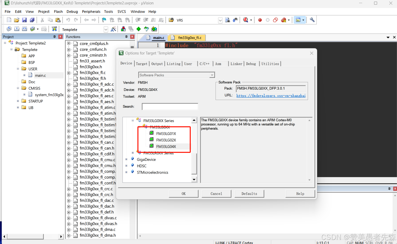The width and height of the screenshot is (397, 244).
Task: Expand the fm33lg0xx_fl_adc.c functions node
Action: (x=69, y=84)
